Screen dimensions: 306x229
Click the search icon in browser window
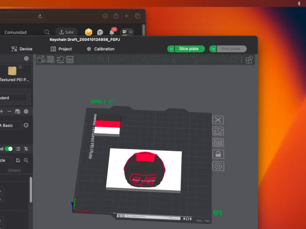(47, 32)
